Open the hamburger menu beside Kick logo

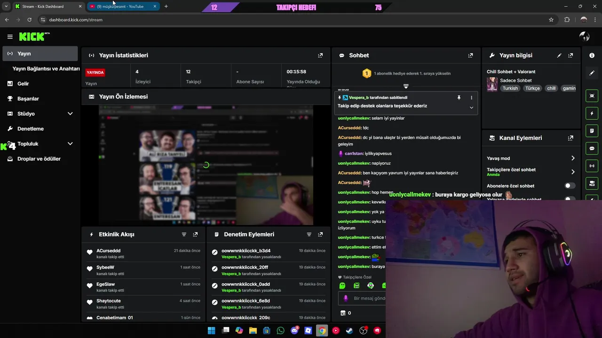[10, 37]
